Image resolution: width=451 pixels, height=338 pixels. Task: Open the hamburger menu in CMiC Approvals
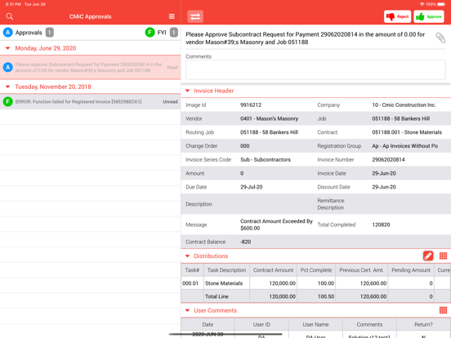click(x=172, y=16)
